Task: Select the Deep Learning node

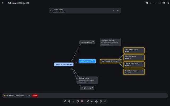Action: click(87, 88)
